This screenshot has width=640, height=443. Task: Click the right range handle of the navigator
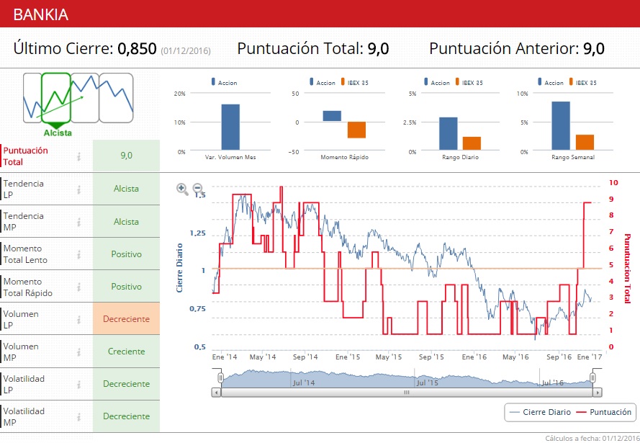pos(592,377)
